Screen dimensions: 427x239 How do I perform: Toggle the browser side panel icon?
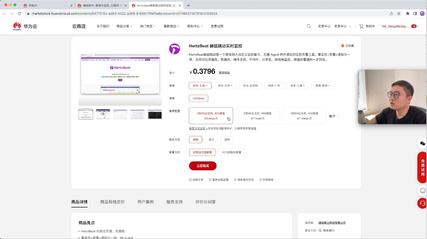point(415,13)
